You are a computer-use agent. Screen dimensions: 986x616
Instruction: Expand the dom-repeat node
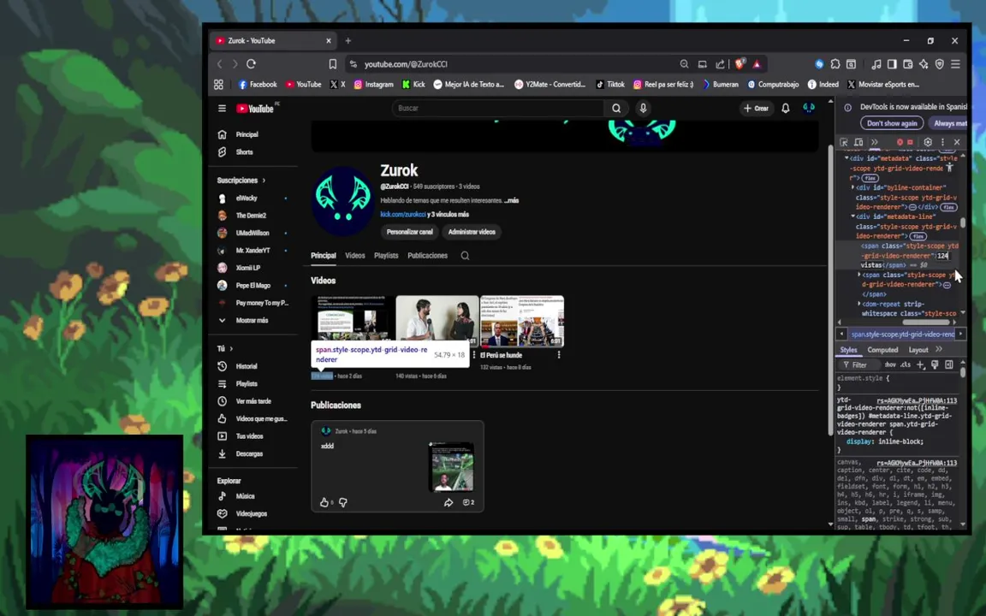(x=859, y=305)
